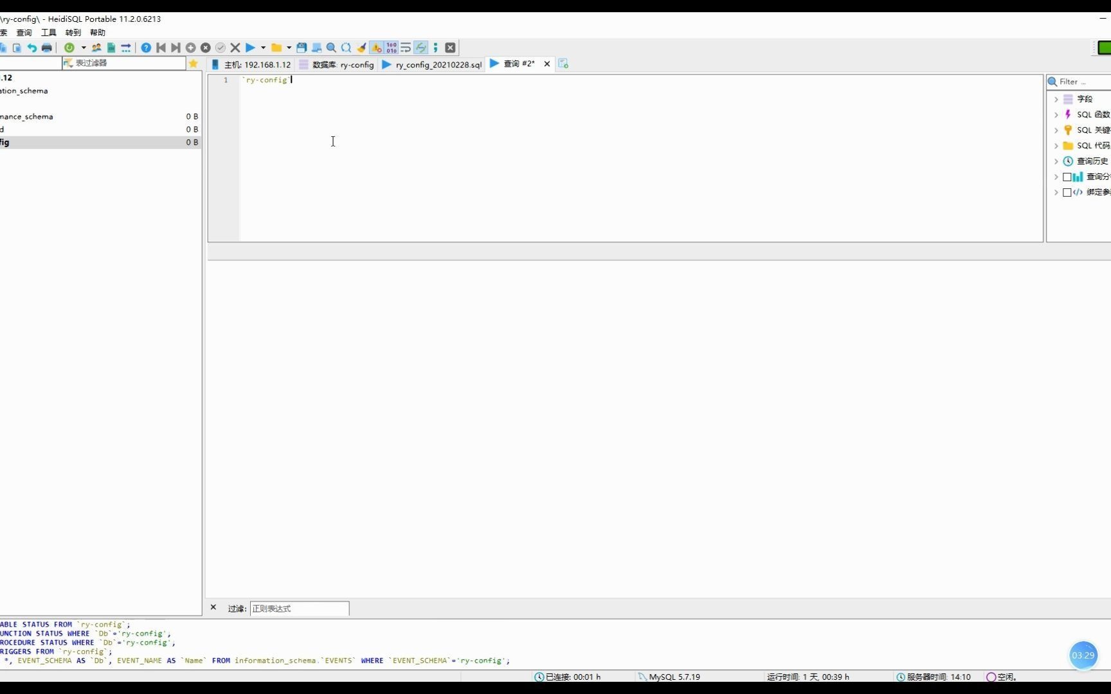Focus the 正则表达式 filter input
The width and height of the screenshot is (1111, 694).
300,609
